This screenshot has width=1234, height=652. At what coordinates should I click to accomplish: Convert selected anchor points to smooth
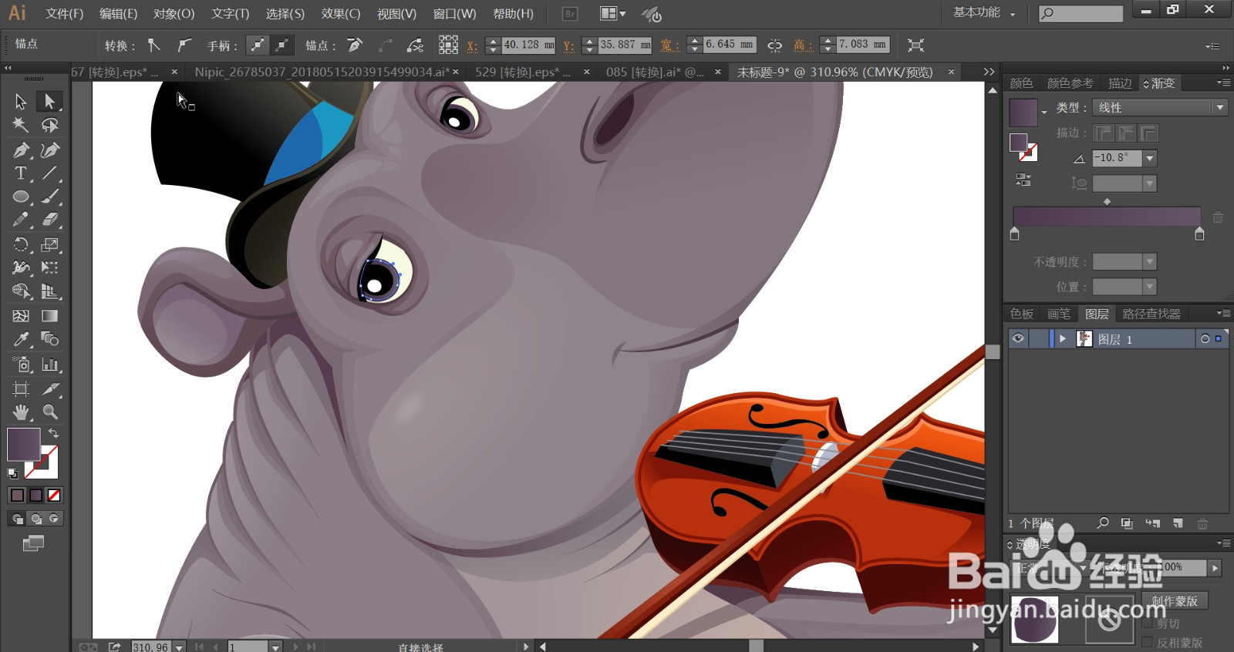183,45
